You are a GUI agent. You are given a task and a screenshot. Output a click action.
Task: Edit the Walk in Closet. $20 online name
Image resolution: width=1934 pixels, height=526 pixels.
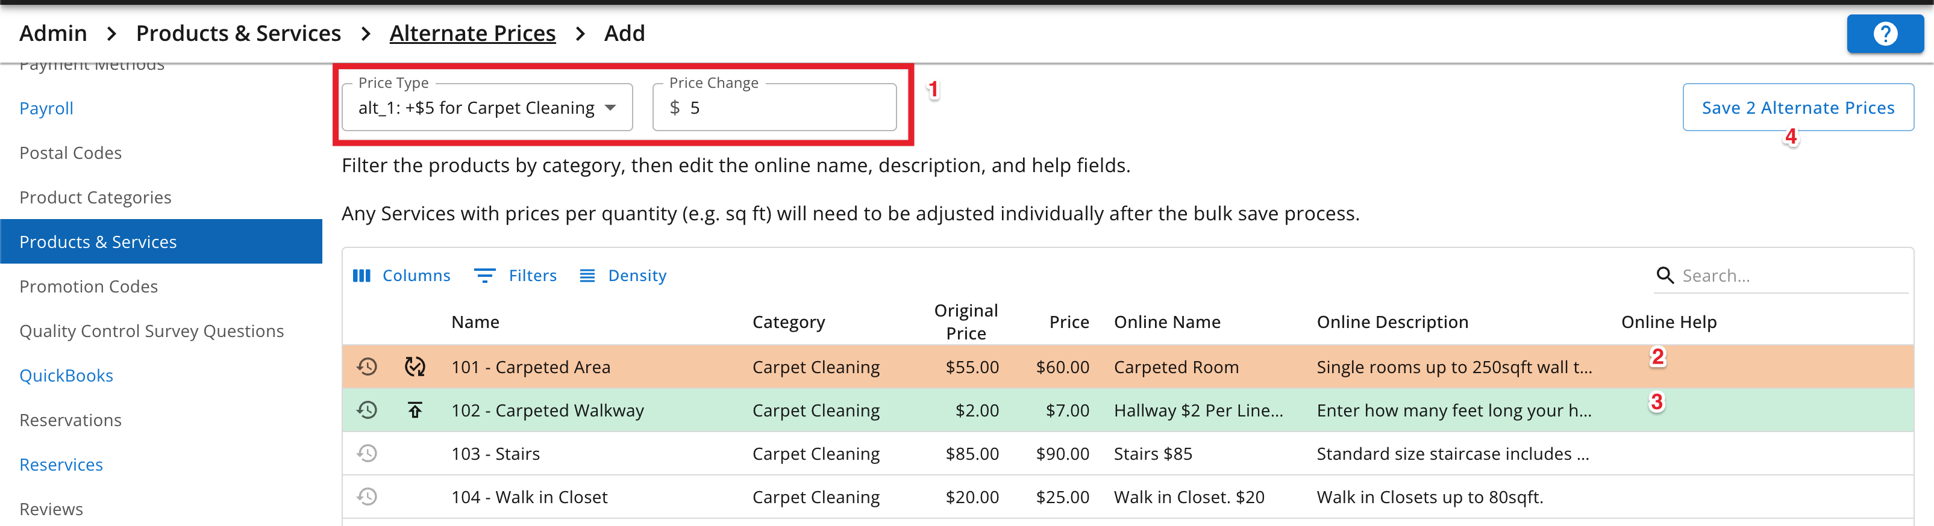coord(1189,497)
